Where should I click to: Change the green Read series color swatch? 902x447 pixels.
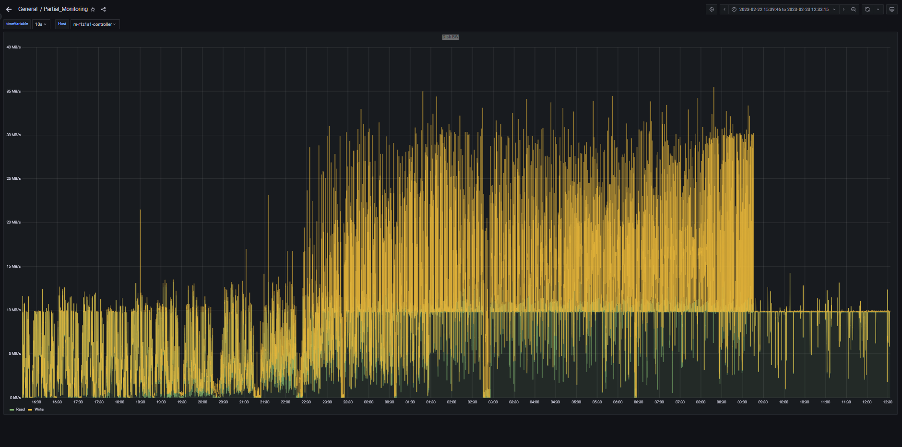pos(12,410)
